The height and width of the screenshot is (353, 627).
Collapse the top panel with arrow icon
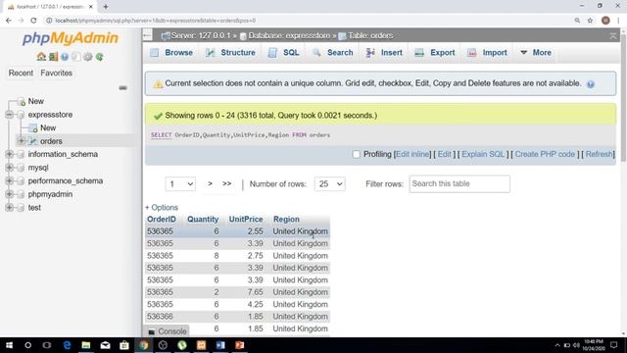pos(613,36)
